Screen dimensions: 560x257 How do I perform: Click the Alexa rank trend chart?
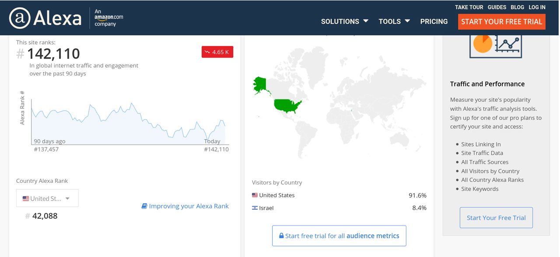pos(129,123)
